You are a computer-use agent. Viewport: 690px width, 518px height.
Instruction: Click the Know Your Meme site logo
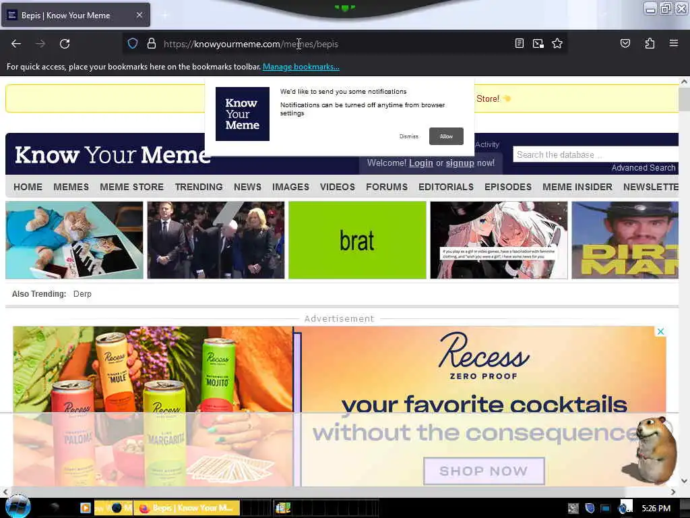[113, 155]
